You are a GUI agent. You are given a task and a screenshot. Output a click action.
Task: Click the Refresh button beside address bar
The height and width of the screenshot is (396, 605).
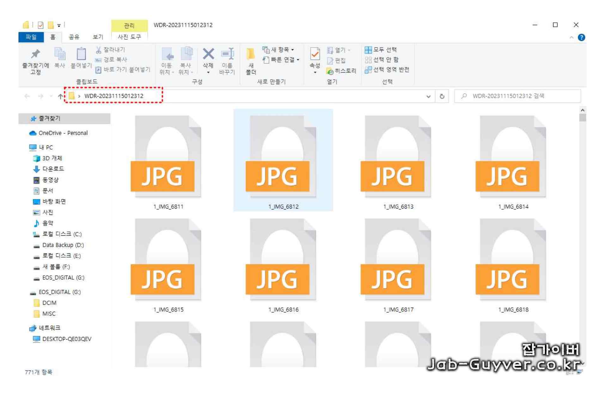[x=442, y=96]
